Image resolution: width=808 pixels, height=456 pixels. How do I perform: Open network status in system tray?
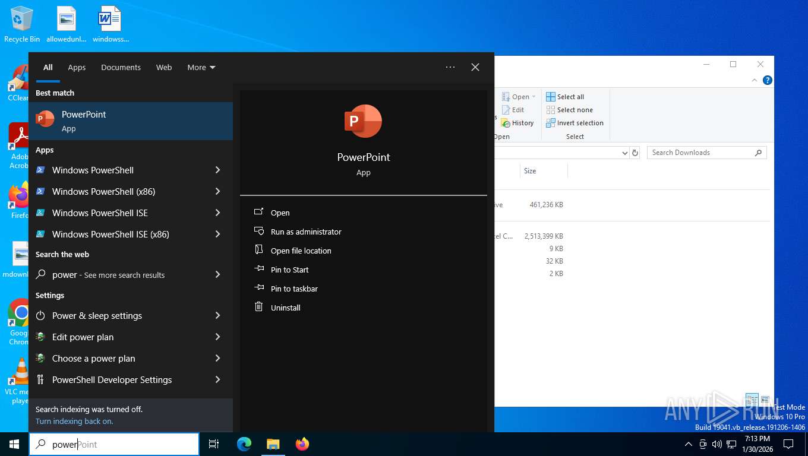[731, 444]
